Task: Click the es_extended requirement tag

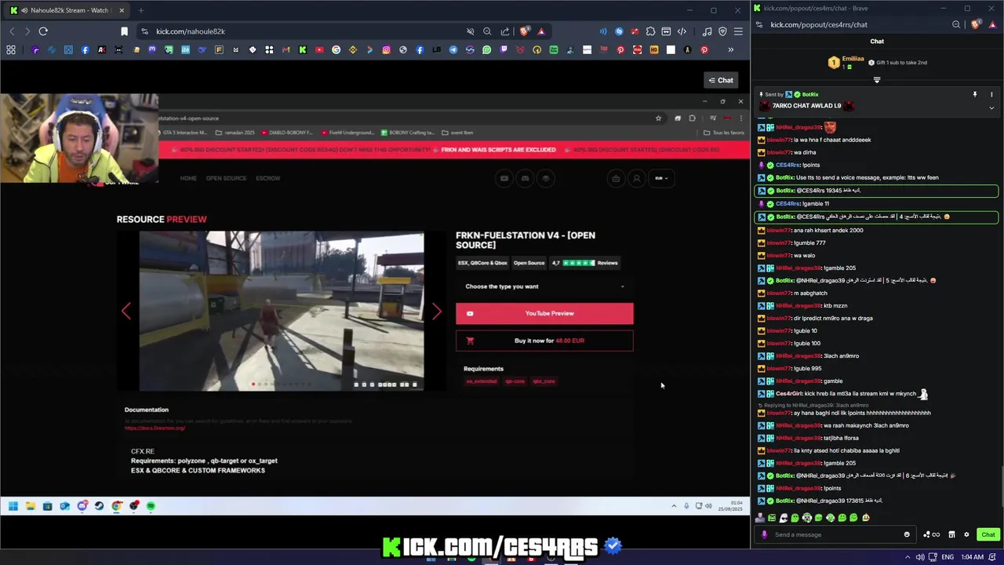Action: click(x=481, y=381)
